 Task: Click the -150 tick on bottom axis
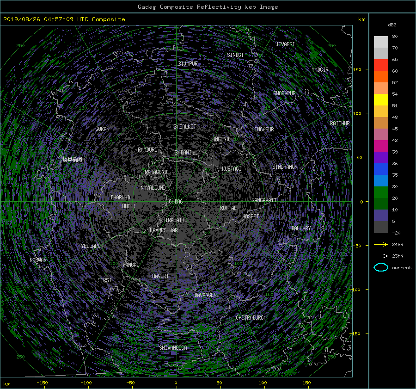[x=42, y=383]
